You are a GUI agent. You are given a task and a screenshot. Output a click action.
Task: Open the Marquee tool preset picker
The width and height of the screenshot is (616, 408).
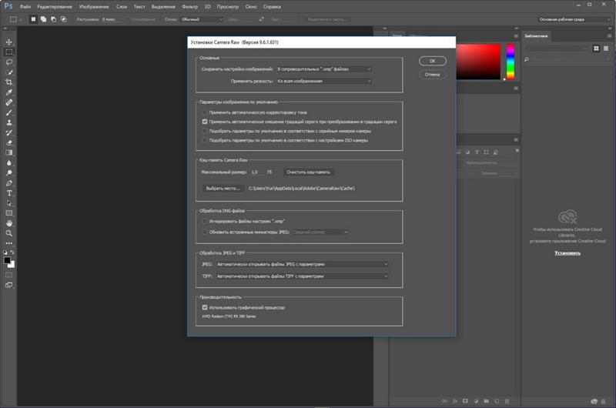pos(15,19)
